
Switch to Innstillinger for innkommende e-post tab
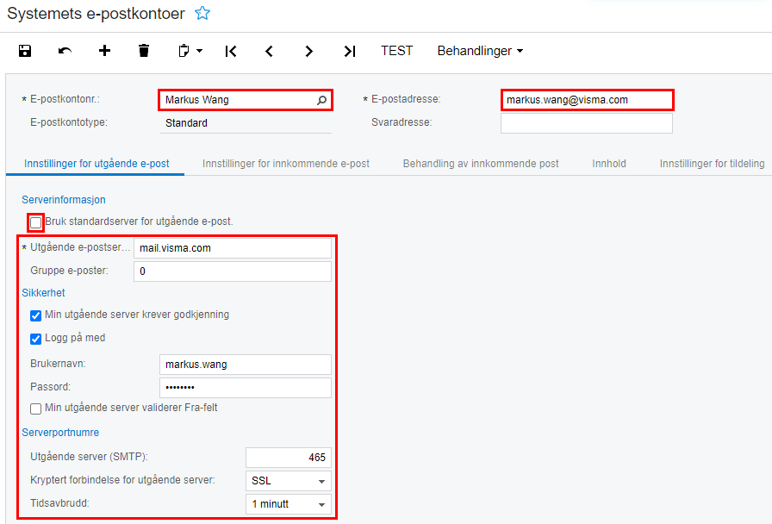point(286,164)
